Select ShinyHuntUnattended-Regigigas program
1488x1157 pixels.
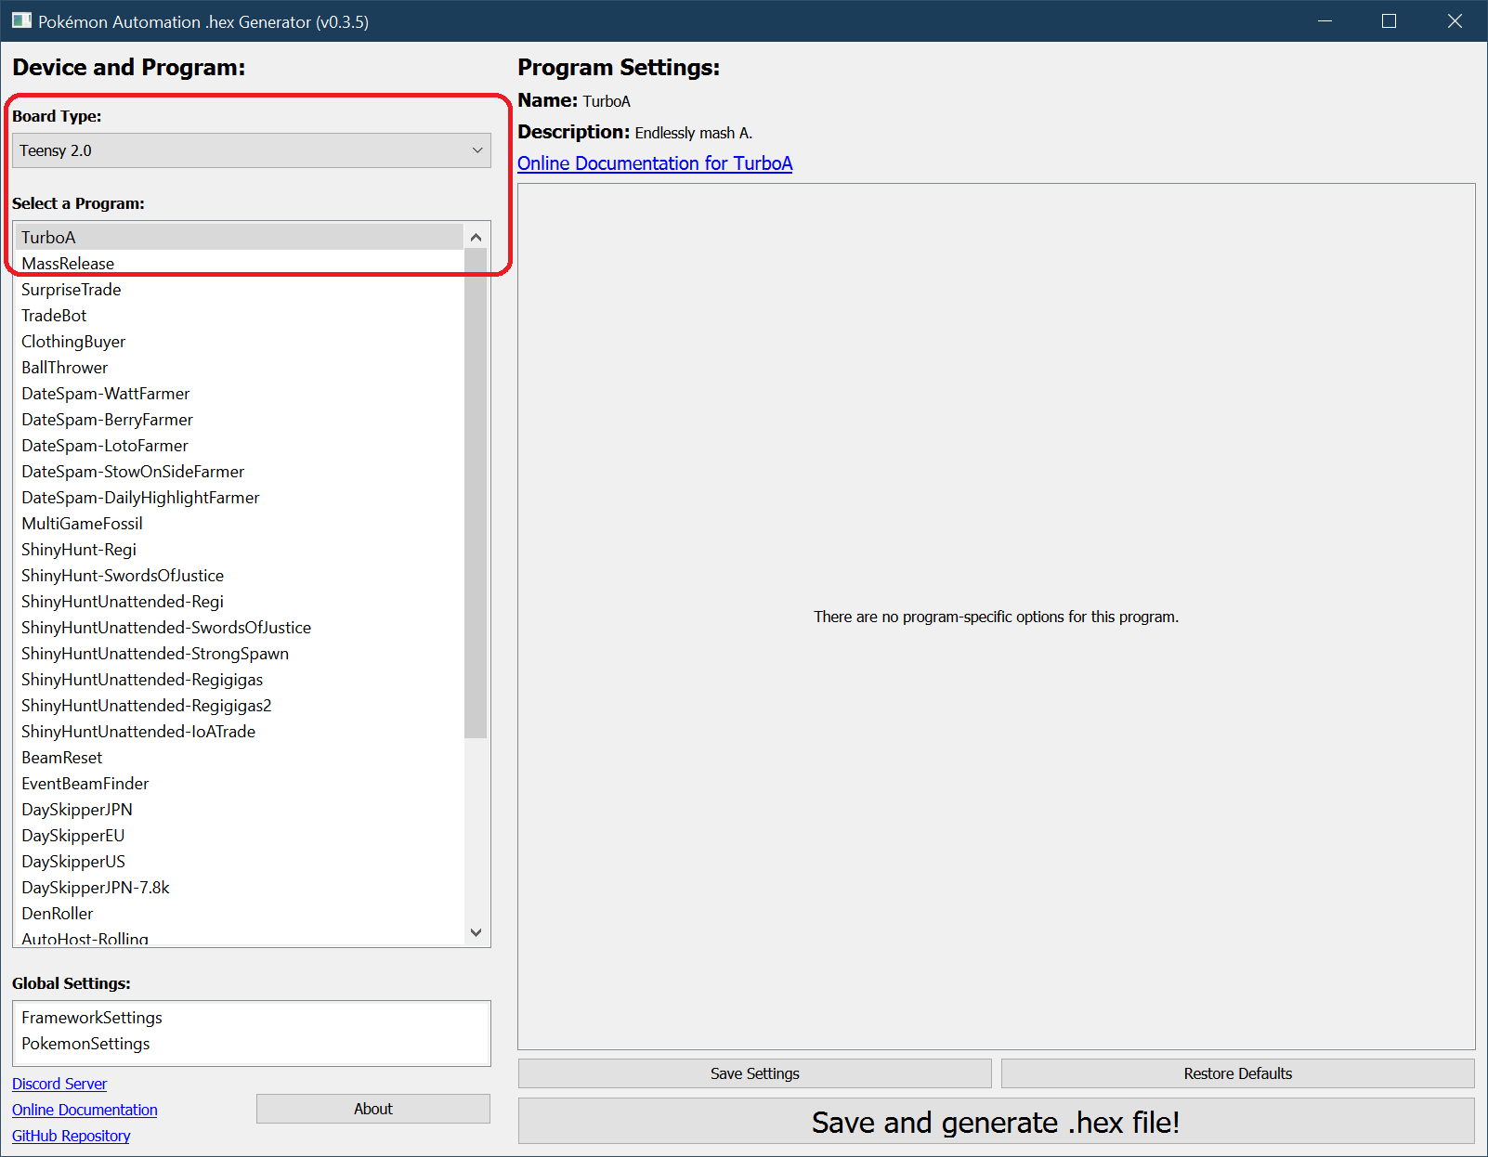pos(239,679)
